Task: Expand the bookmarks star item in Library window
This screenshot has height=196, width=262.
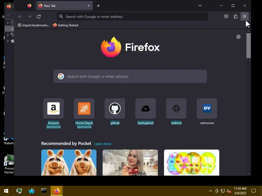Action: point(8,41)
